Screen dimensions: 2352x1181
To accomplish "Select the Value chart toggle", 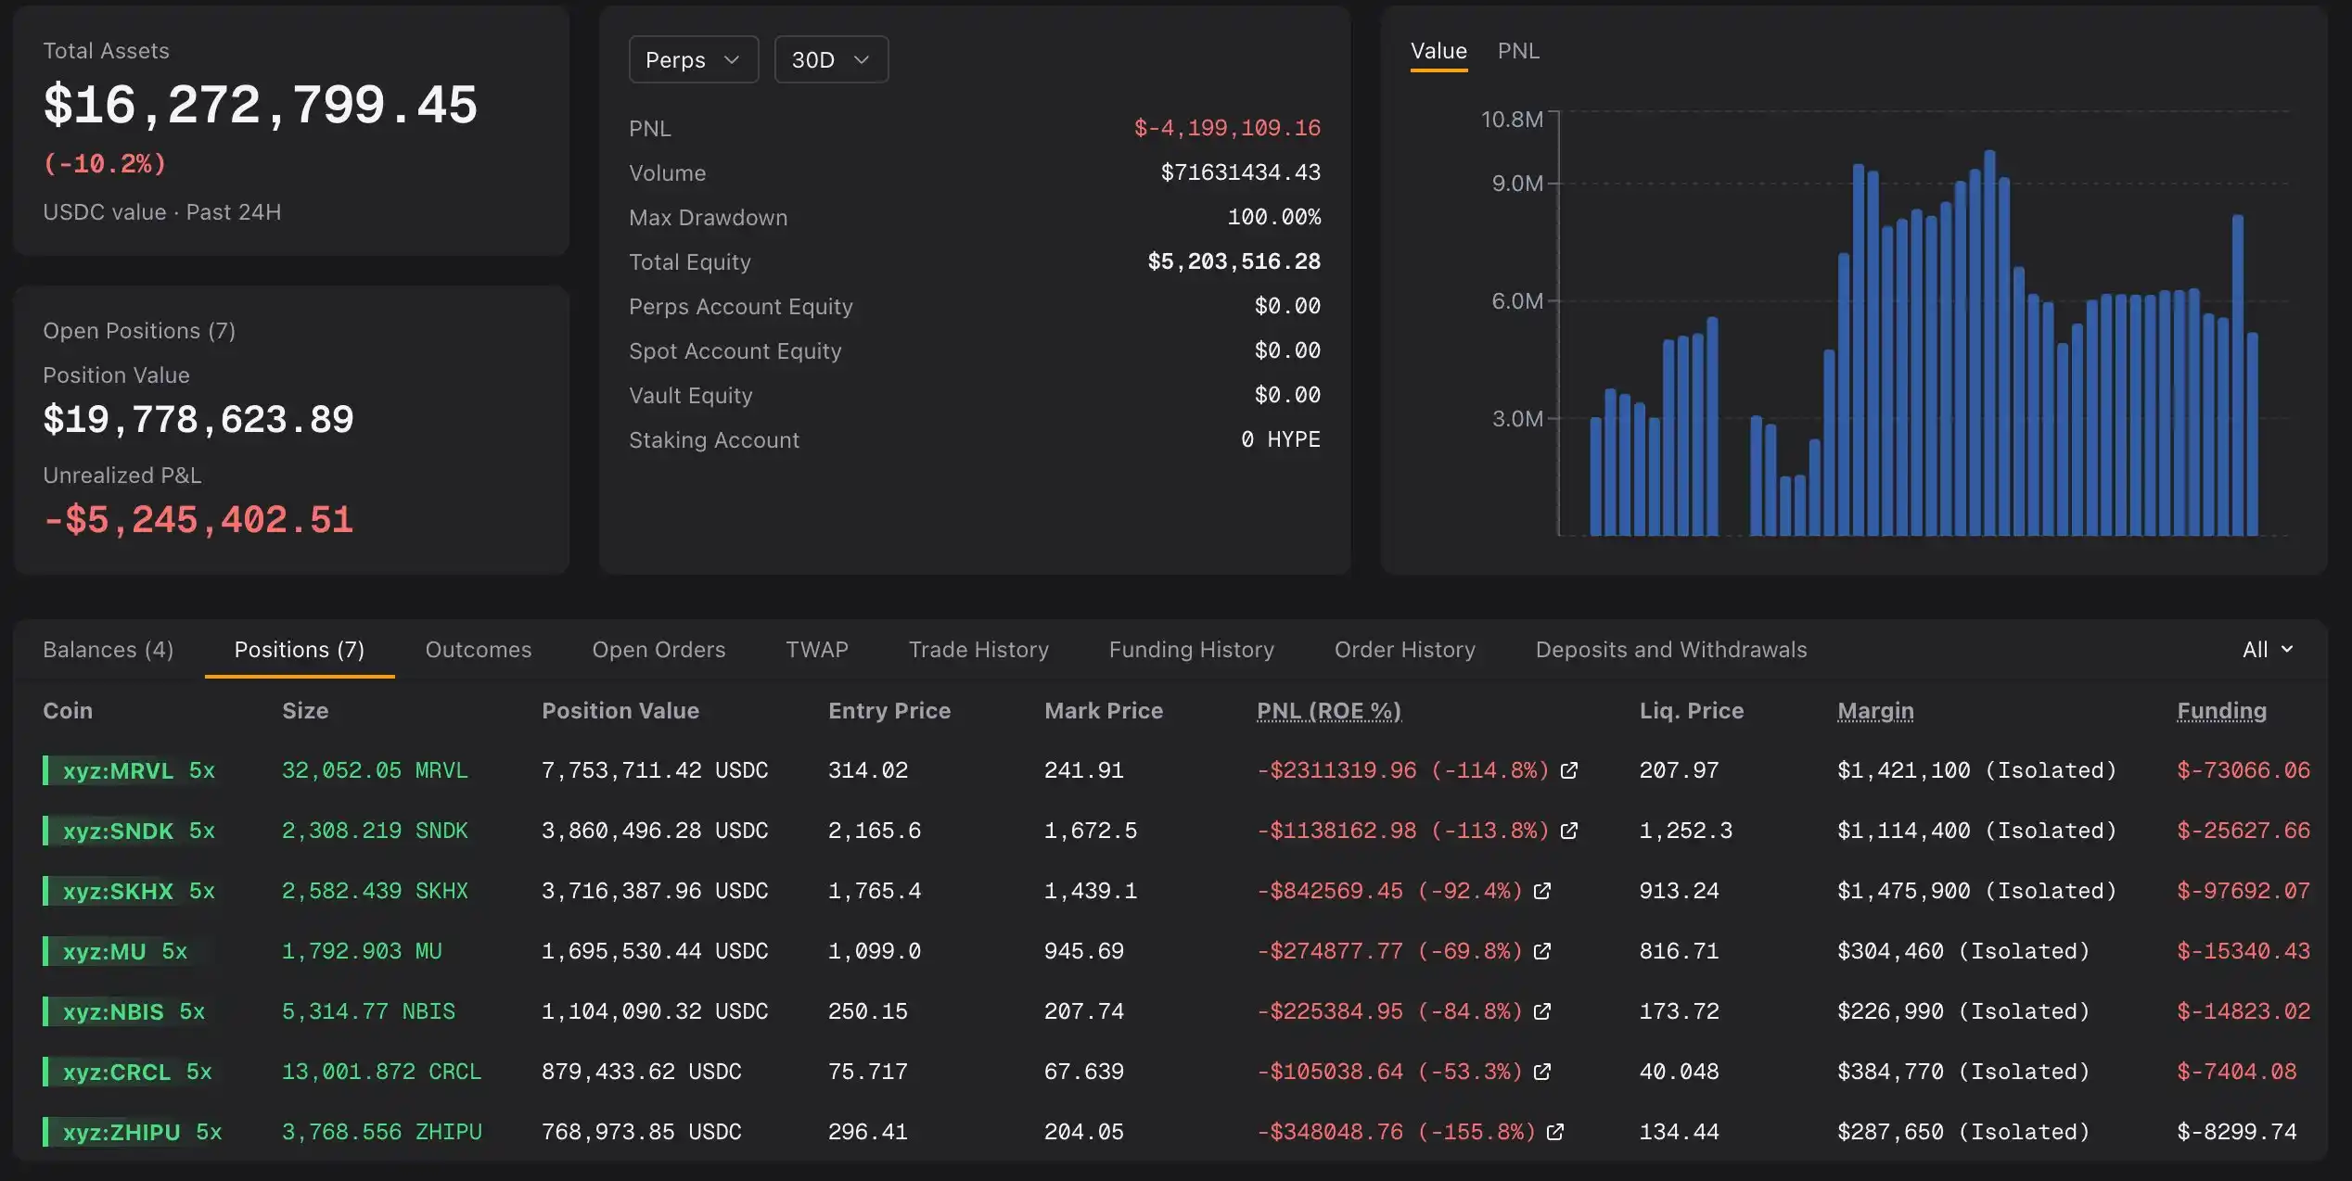I will [1438, 51].
